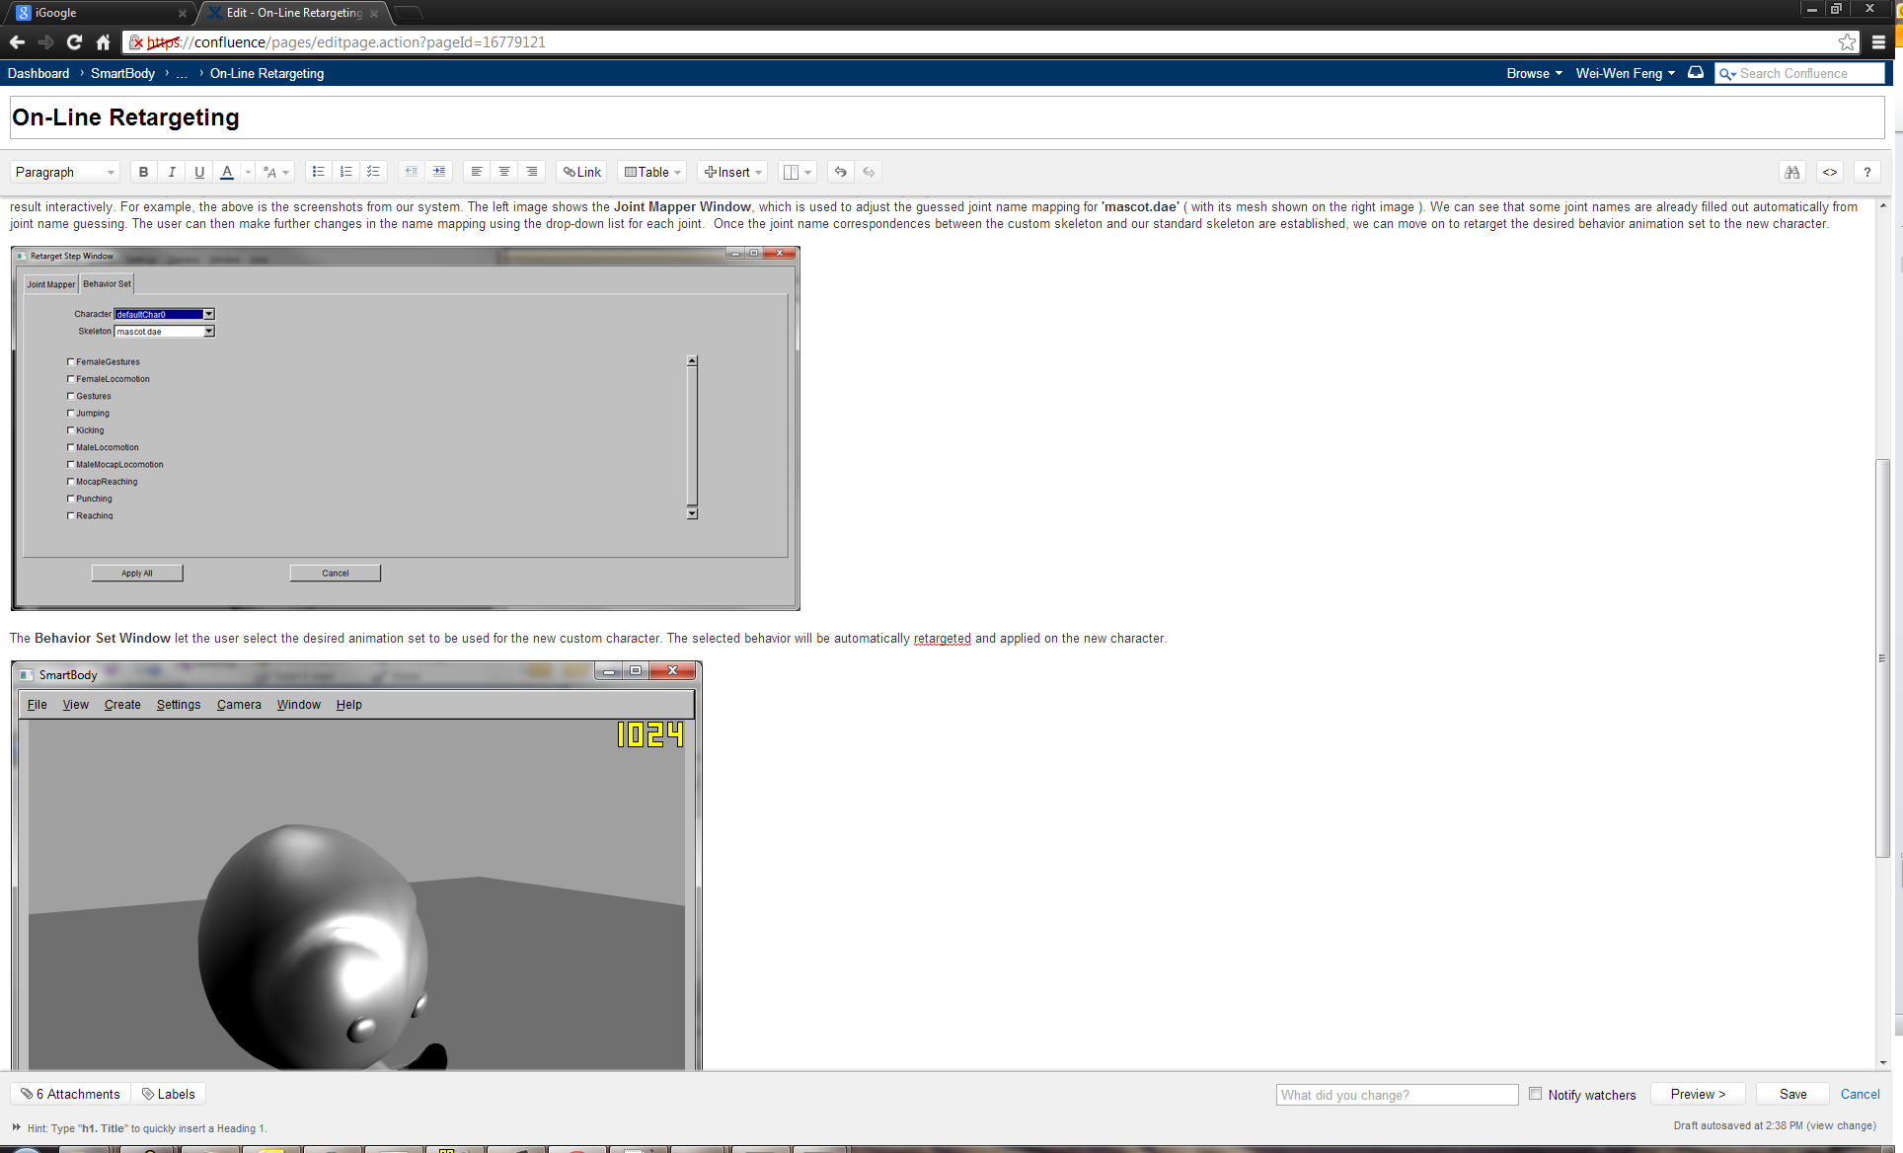Open editor help
1903x1153 pixels.
pos(1867,172)
